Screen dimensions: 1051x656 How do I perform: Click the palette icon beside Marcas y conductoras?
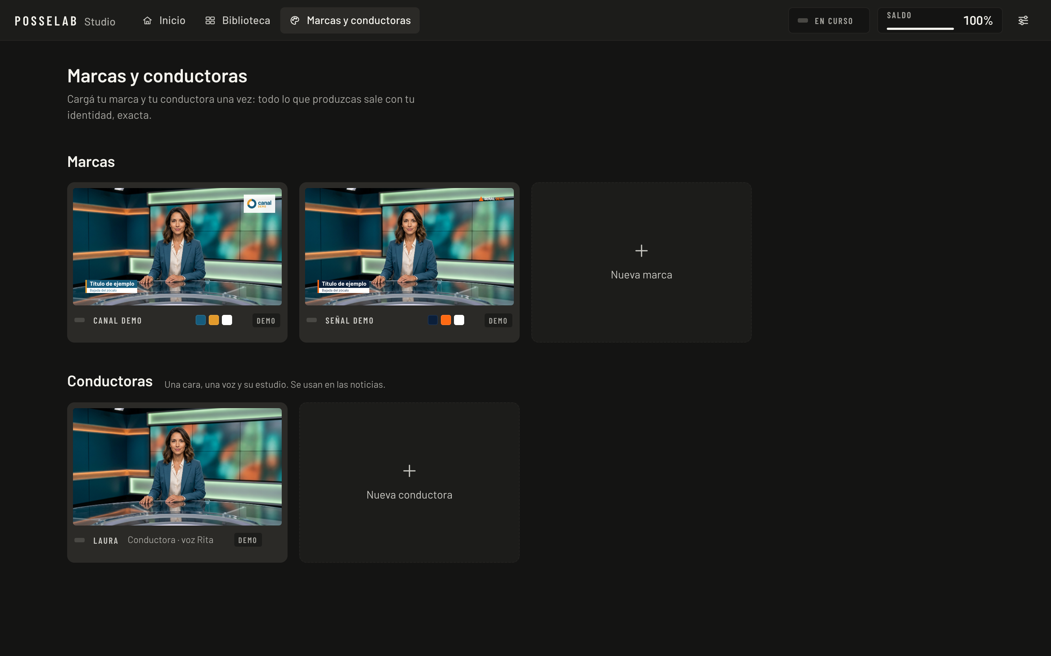295,20
